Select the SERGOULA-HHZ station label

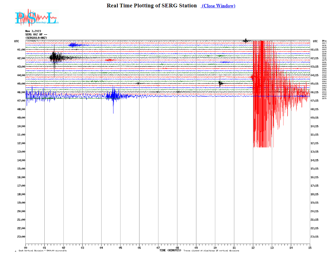pos(36,38)
